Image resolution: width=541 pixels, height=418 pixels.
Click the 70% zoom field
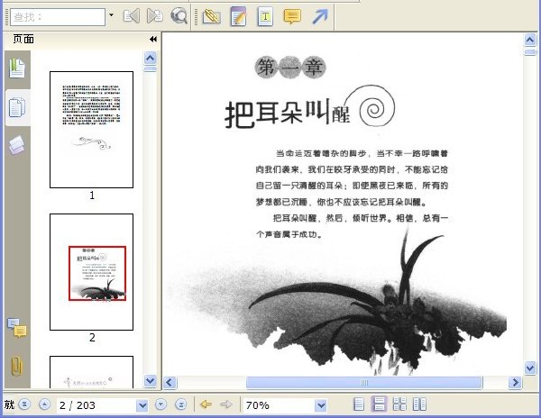click(279, 405)
